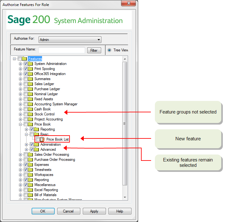226x222 pixels.
Task: Click the Advanced folder icon under Price Book
Action: click(x=36, y=149)
